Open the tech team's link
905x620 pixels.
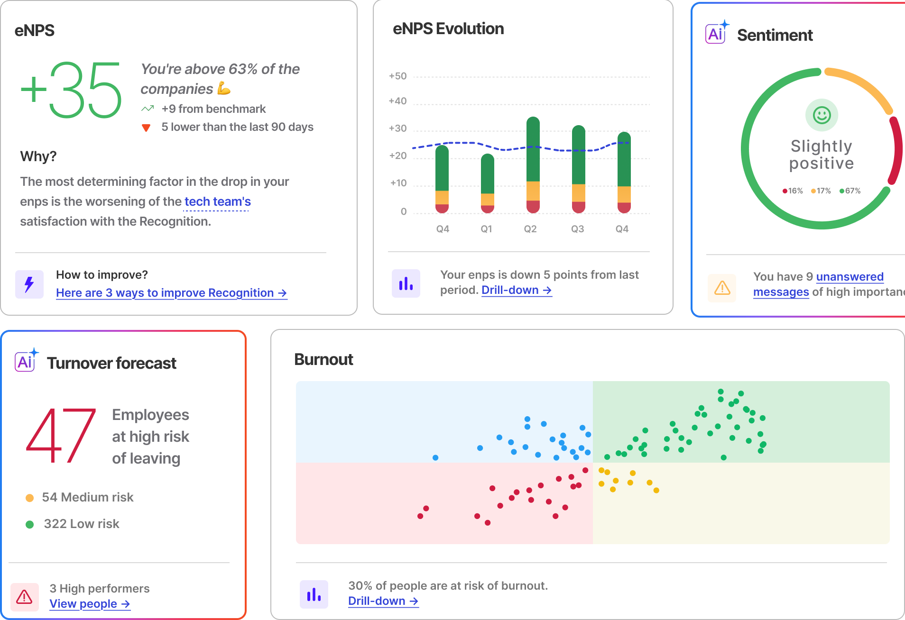217,202
